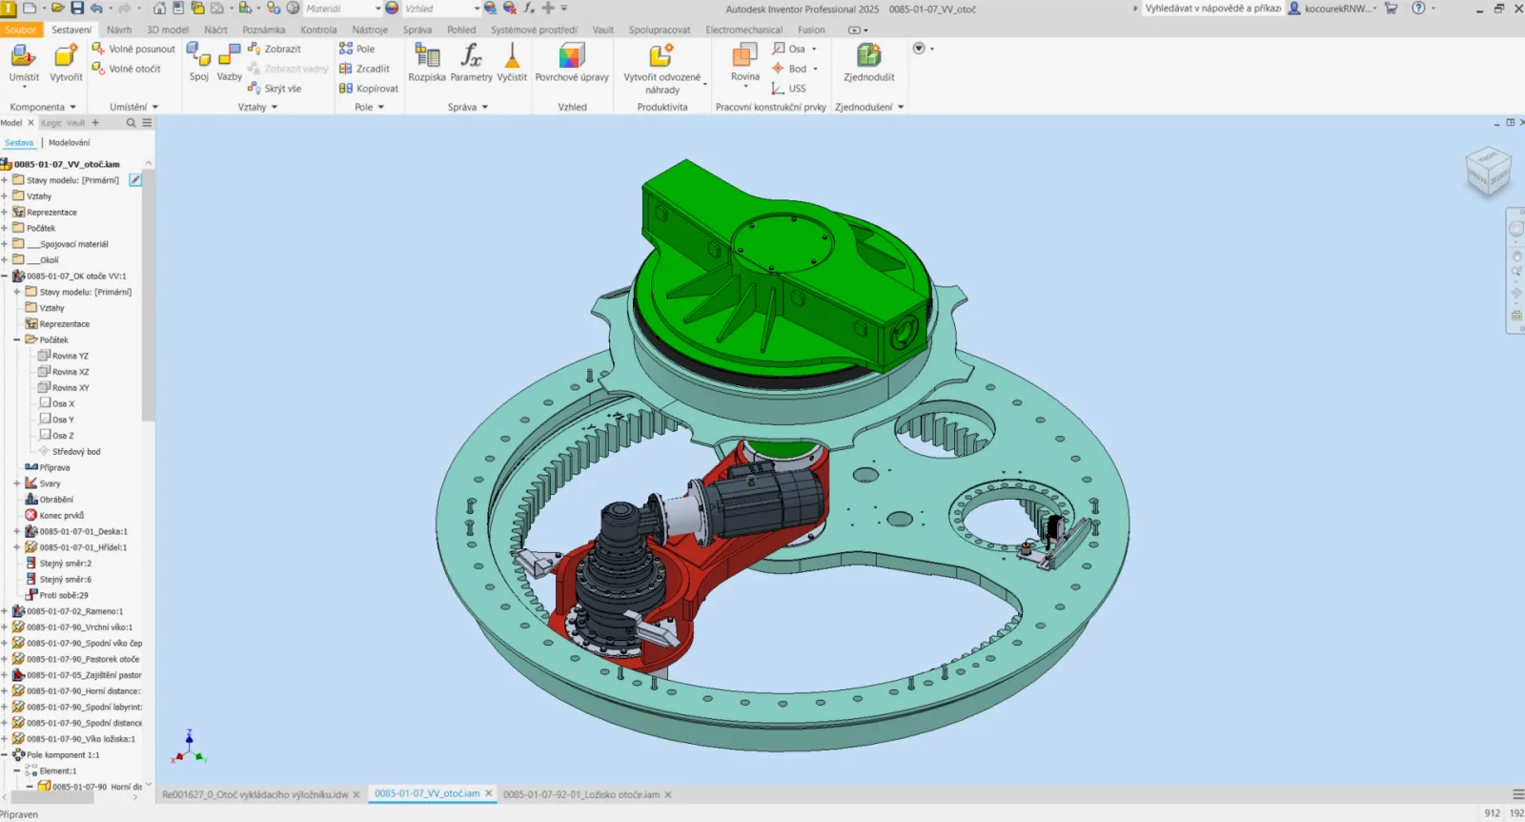Click the Zrcadlit mirror tool
The height and width of the screenshot is (822, 1525).
tap(364, 69)
